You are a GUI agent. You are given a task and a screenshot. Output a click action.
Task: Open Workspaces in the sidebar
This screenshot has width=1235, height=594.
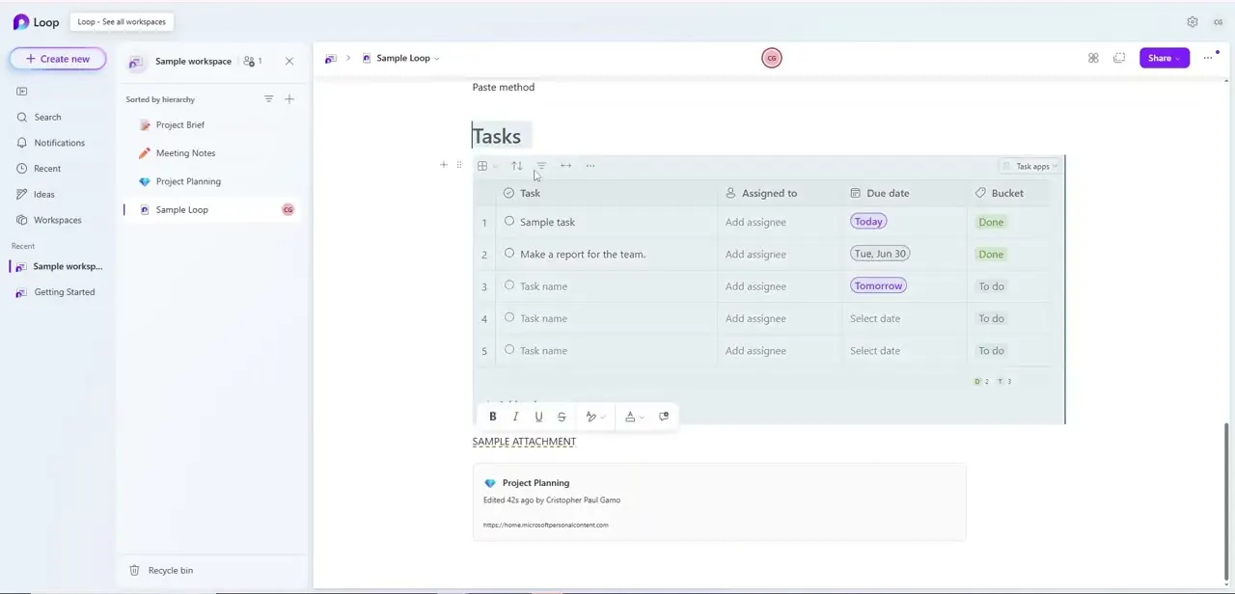[x=57, y=220]
